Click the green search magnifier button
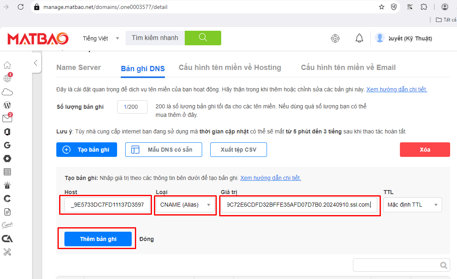This screenshot has width=457, height=279. (203, 38)
